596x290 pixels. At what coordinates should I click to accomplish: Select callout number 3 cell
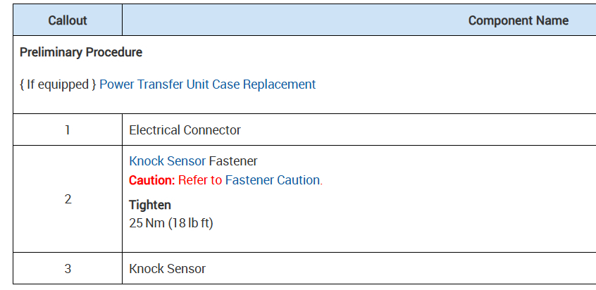pos(68,269)
